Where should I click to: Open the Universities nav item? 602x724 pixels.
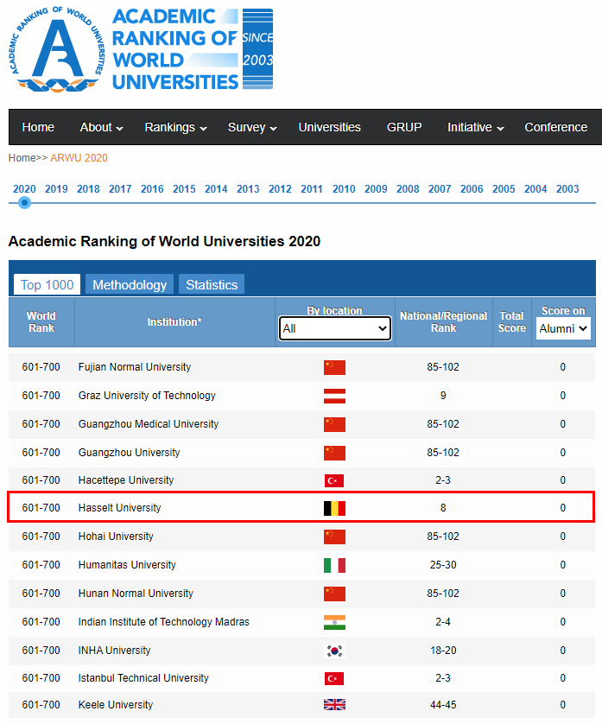click(330, 128)
